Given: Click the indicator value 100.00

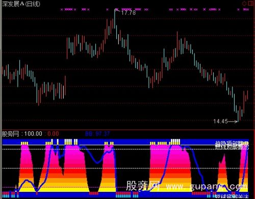Looking at the screenshot, I should pyautogui.click(x=33, y=134).
